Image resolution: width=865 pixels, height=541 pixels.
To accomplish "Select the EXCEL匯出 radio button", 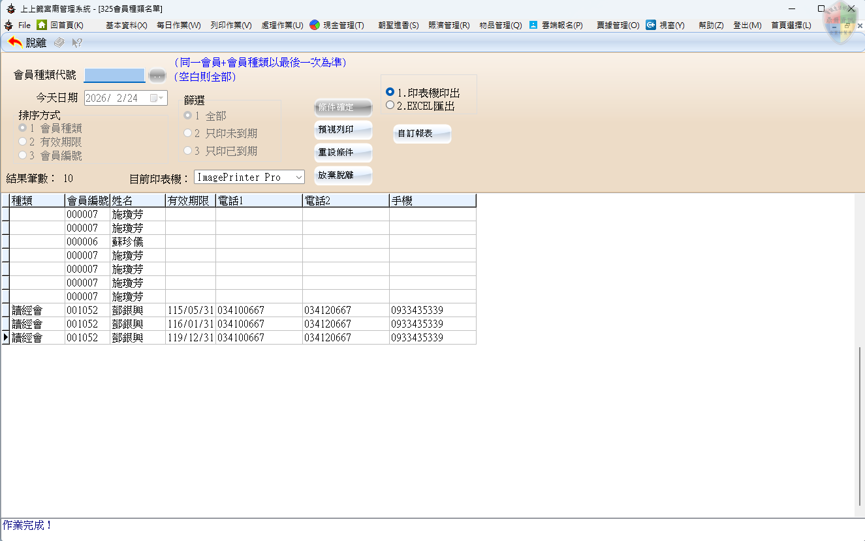I will tap(390, 105).
